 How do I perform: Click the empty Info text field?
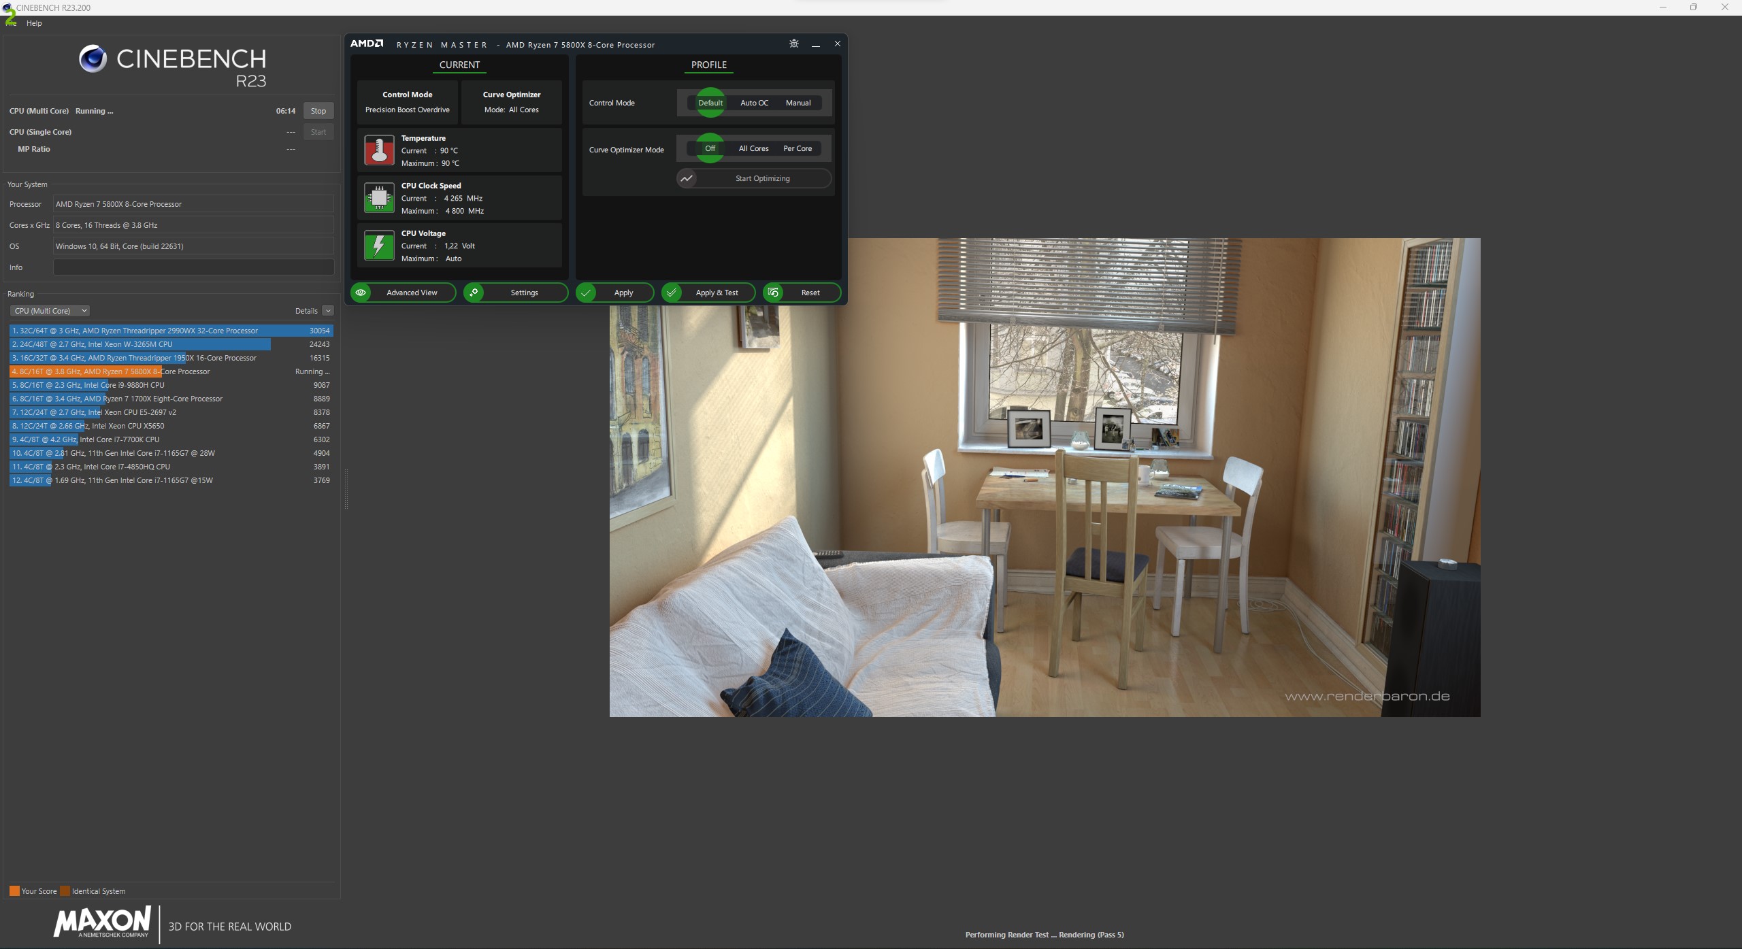point(193,267)
